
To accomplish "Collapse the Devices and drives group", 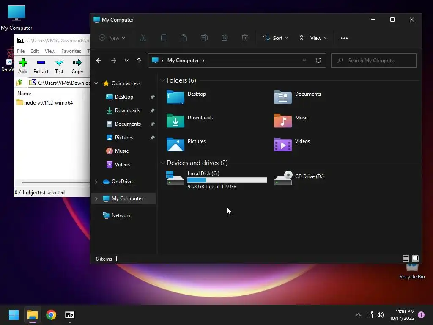I will 162,163.
